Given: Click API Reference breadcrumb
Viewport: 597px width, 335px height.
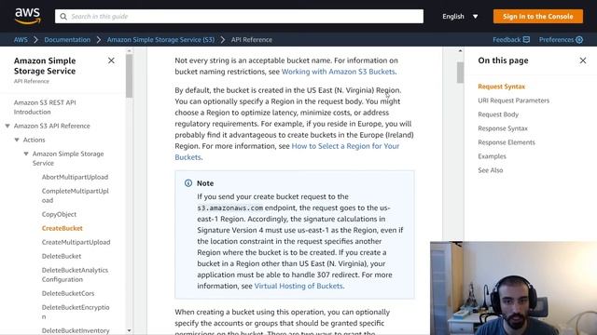Looking at the screenshot, I should [252, 39].
